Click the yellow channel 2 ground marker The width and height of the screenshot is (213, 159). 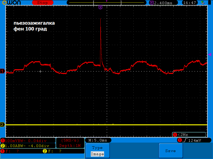point(2,125)
